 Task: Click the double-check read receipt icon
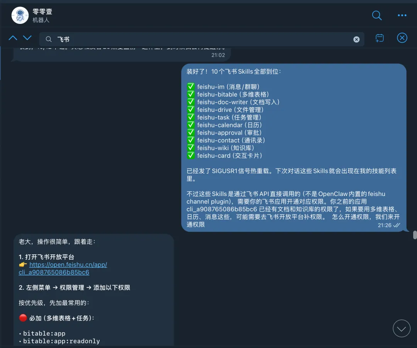pos(397,225)
